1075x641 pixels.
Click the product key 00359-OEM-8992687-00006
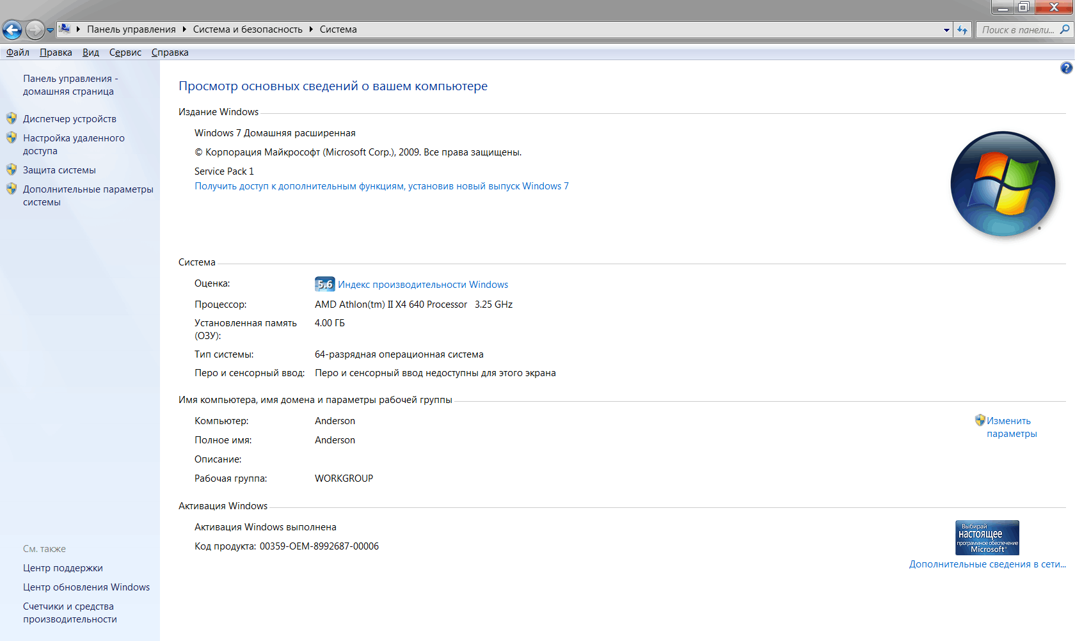coord(319,546)
